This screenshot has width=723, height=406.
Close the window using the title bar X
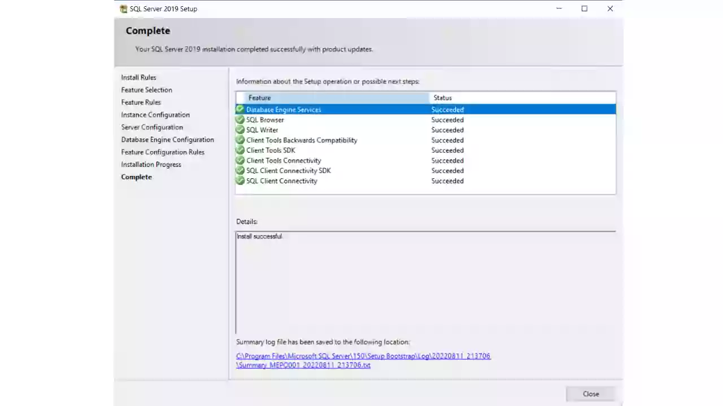(x=610, y=8)
